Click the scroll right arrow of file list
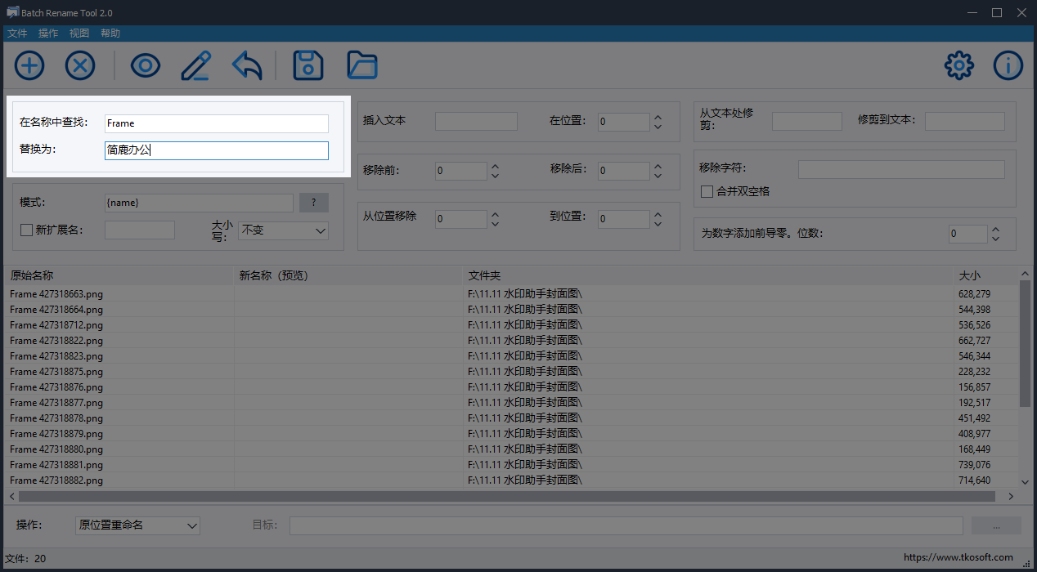Screen dimensions: 1037x572 [x=1011, y=496]
